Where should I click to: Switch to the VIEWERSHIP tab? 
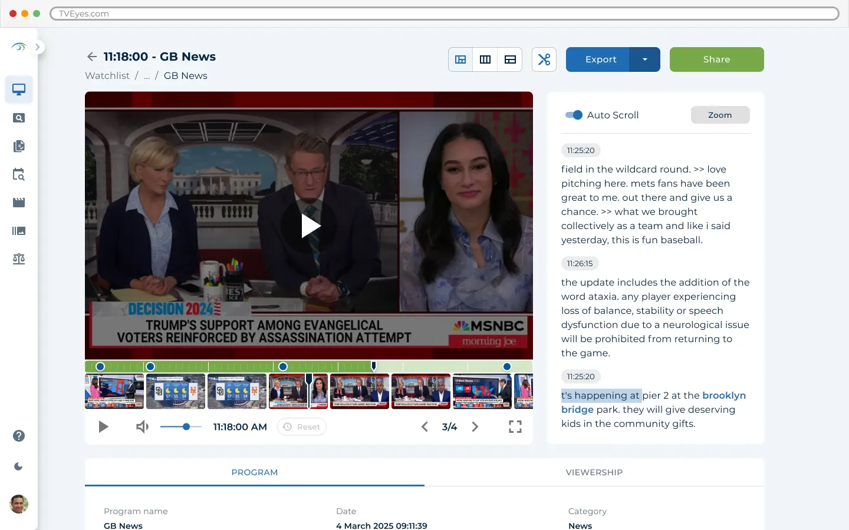594,472
